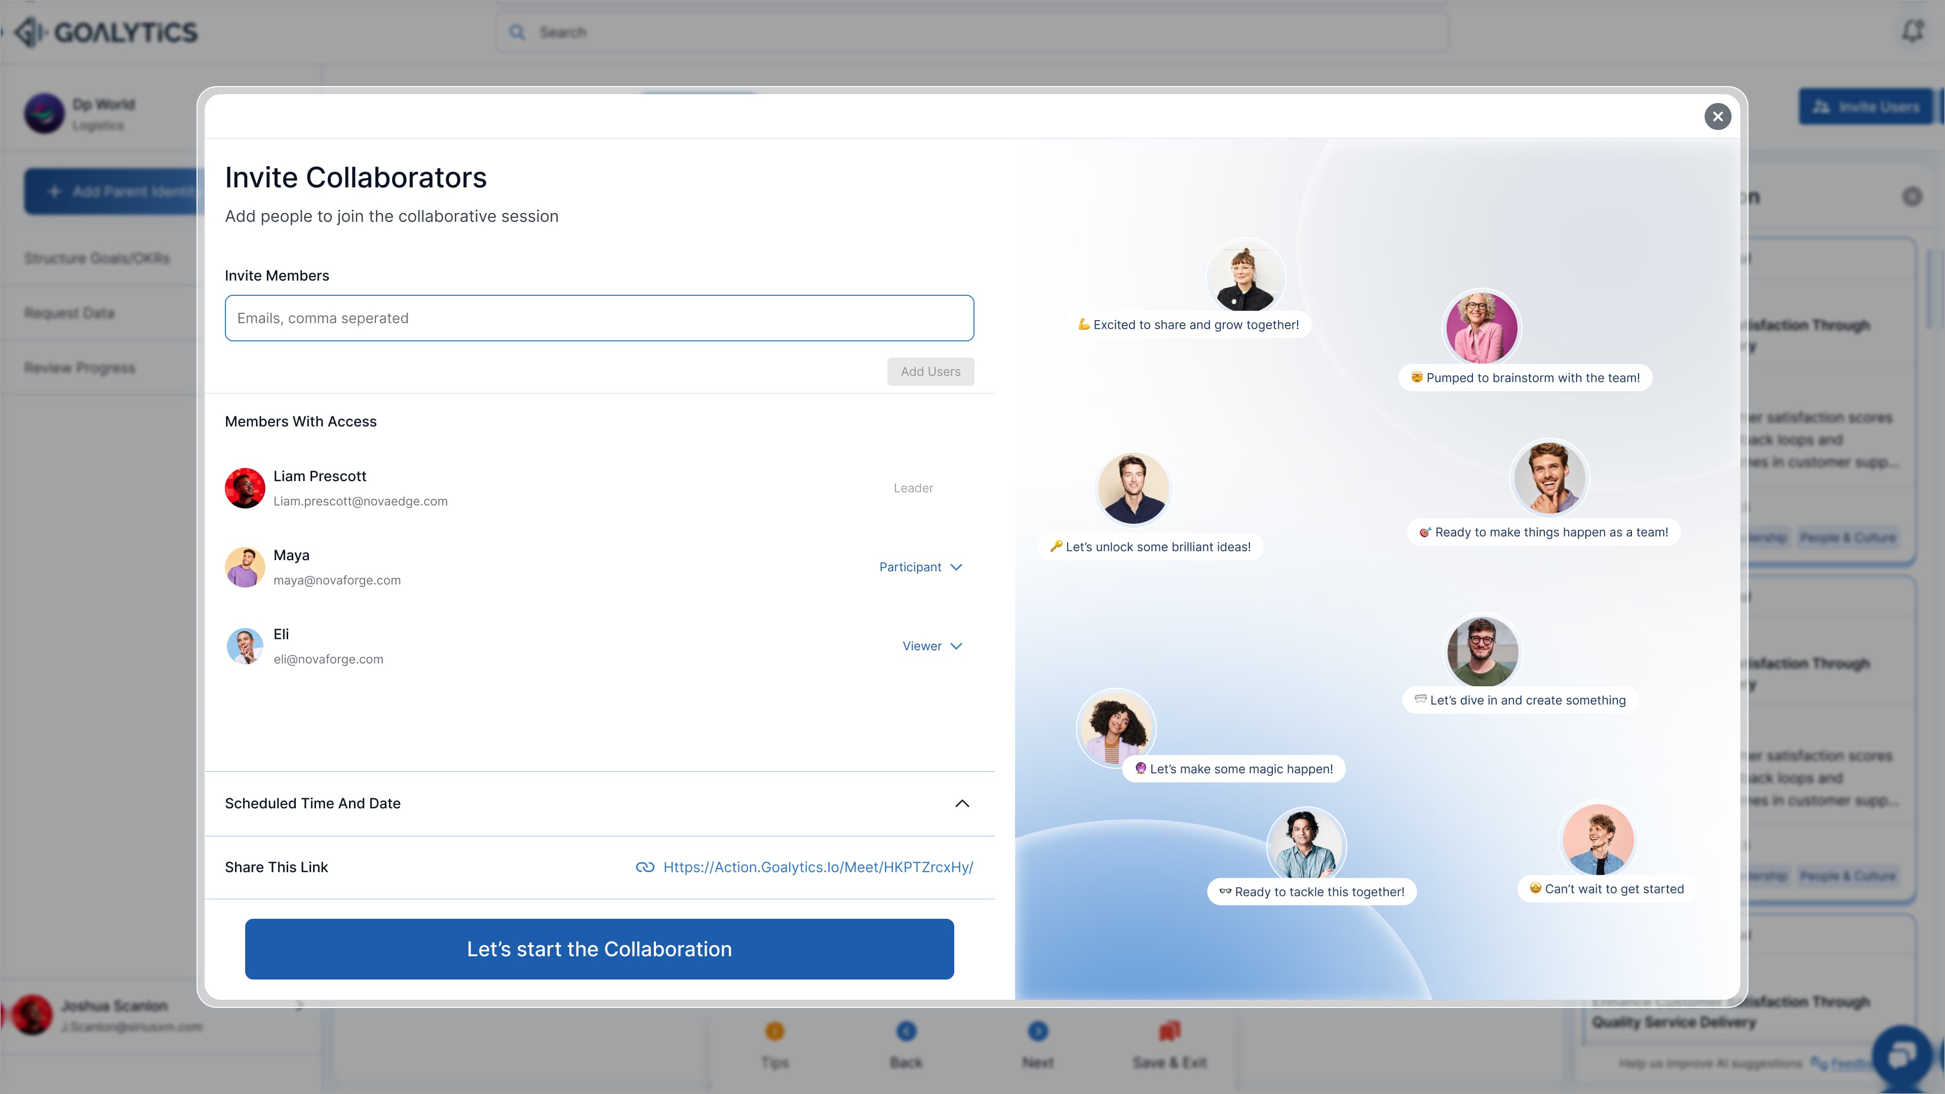The image size is (1945, 1094).
Task: Click the Emails comma separated input field
Action: (599, 318)
